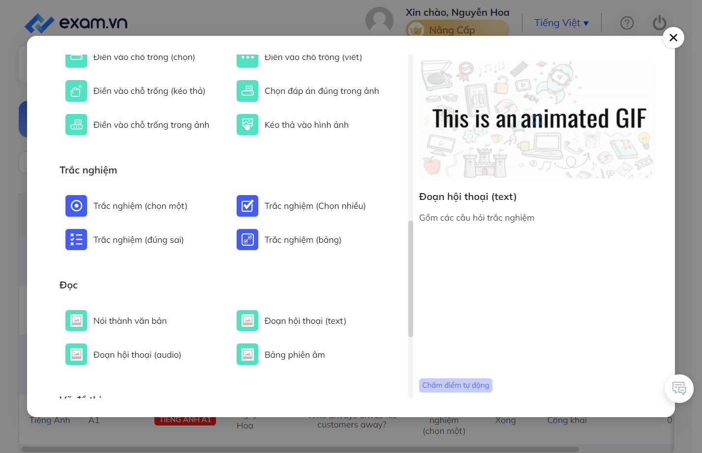Close the question type dialog

coord(673,37)
